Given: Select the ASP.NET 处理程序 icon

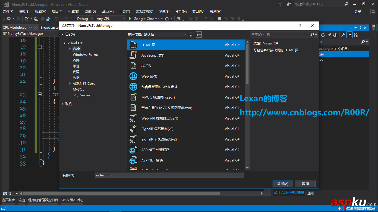Looking at the screenshot, I should (133, 150).
